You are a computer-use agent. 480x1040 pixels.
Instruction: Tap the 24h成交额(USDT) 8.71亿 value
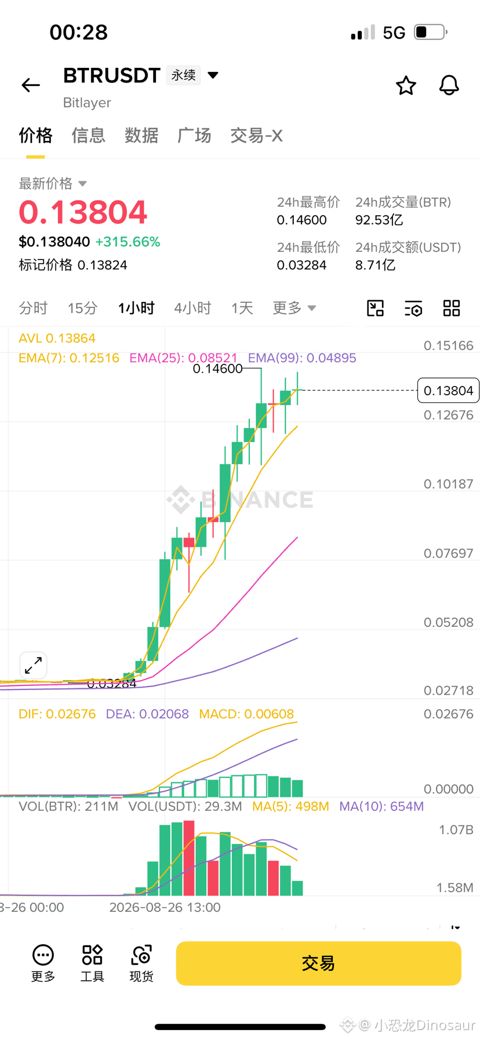[375, 265]
